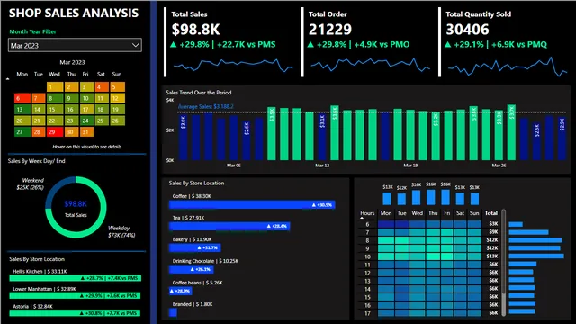Viewport: 576px width, 324px height.
Task: Click the Fri column header in heatmap
Action: (x=446, y=213)
